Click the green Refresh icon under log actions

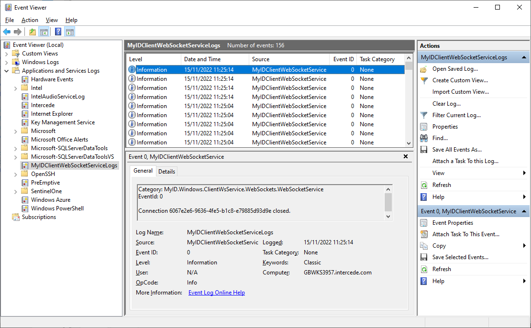[424, 185]
